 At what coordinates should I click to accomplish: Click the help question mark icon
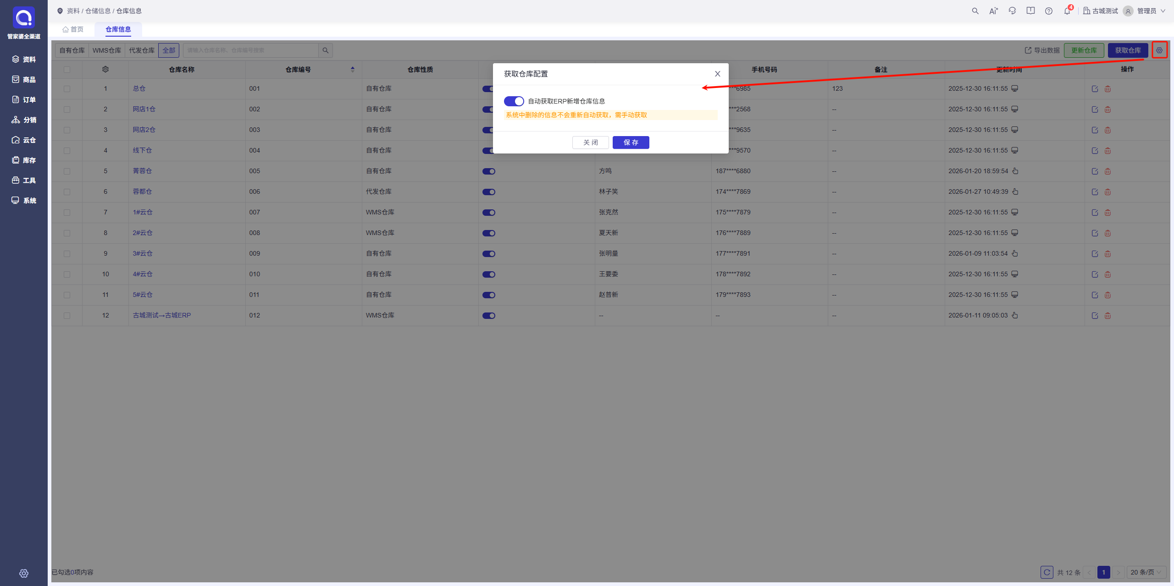click(x=1049, y=11)
